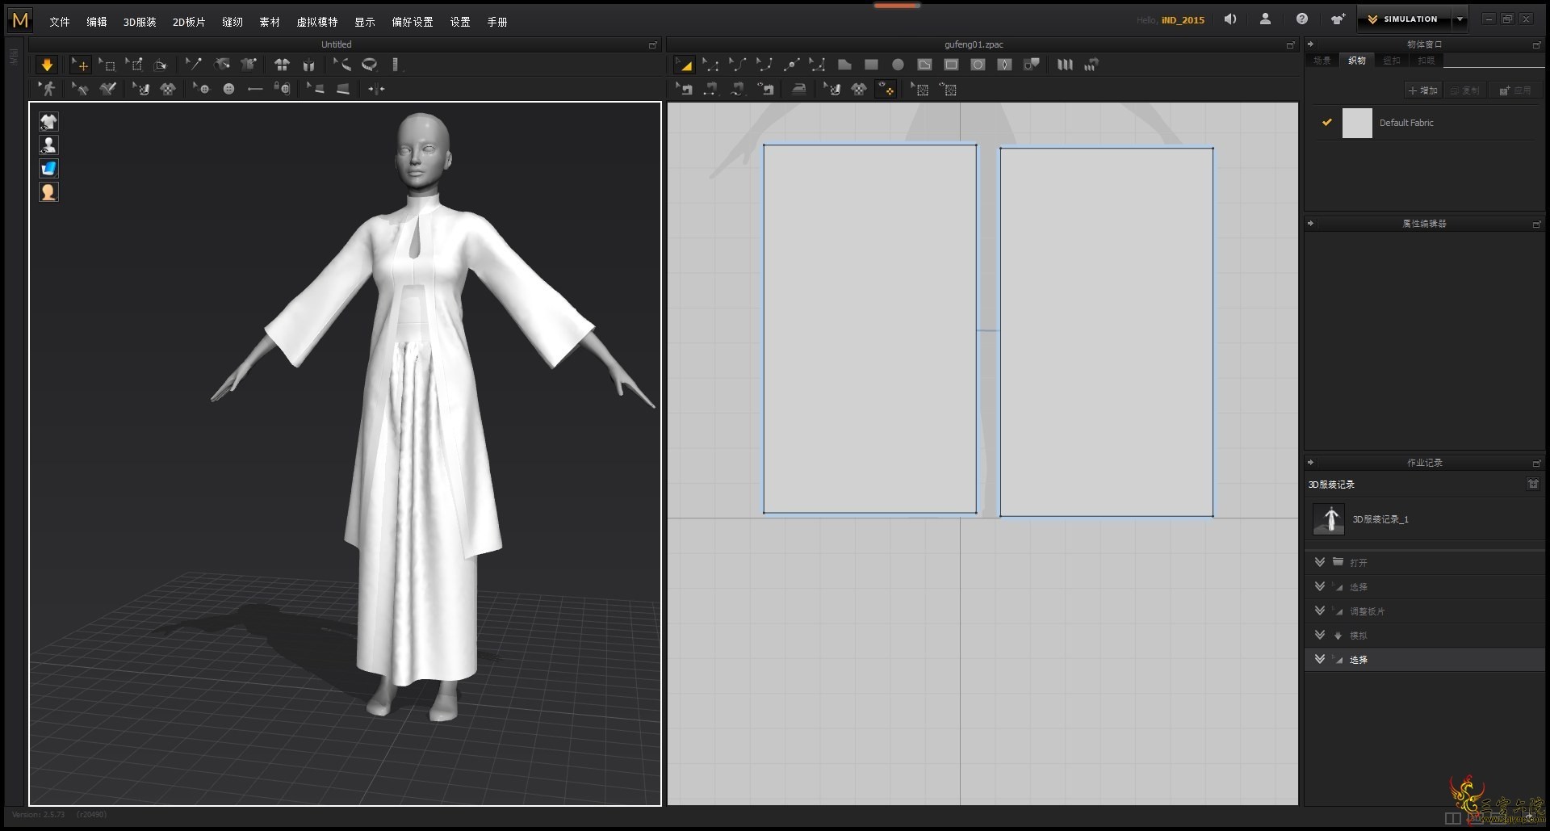Expand the 模拟 history entry
Viewport: 1550px width, 831px height.
click(1320, 635)
